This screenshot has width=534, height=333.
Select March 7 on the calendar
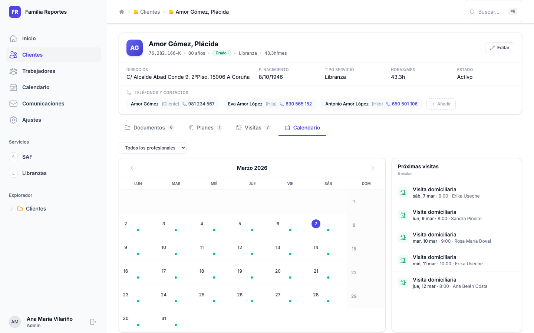pyautogui.click(x=316, y=224)
